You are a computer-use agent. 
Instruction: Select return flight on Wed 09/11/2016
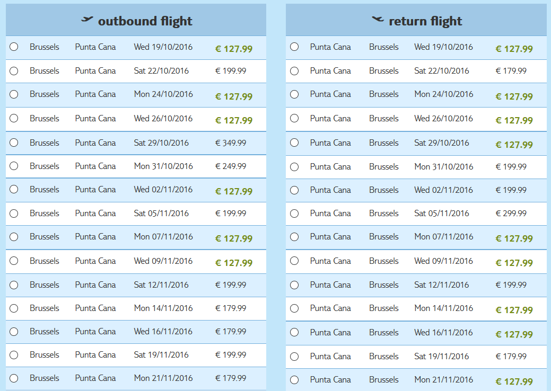(294, 261)
